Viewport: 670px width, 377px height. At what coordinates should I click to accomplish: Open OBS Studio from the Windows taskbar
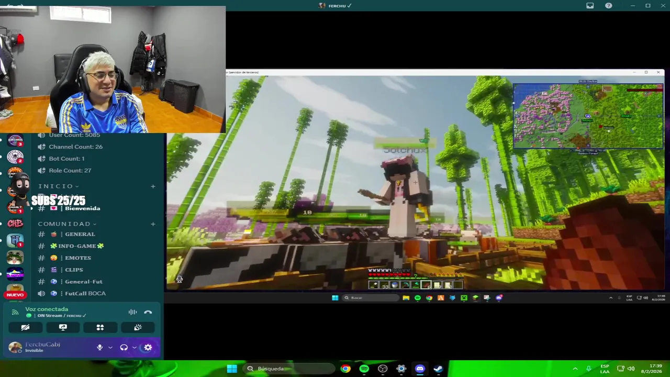[383, 369]
